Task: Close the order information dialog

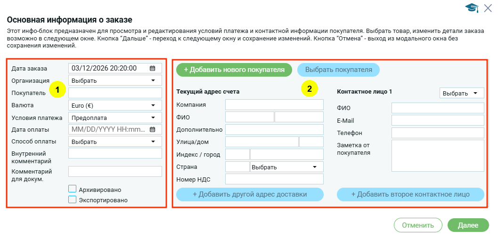Action: pos(488,7)
